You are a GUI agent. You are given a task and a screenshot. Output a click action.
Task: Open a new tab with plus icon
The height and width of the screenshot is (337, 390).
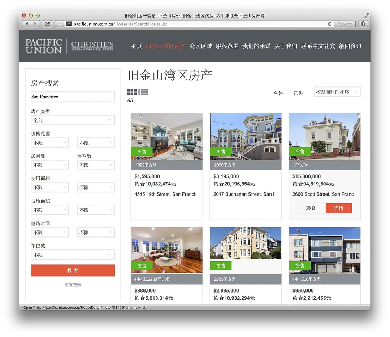click(60, 24)
